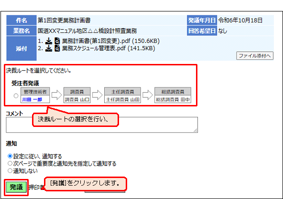
Task: Click the arrow after 管理技術者 box
Action: pyautogui.click(x=57, y=95)
